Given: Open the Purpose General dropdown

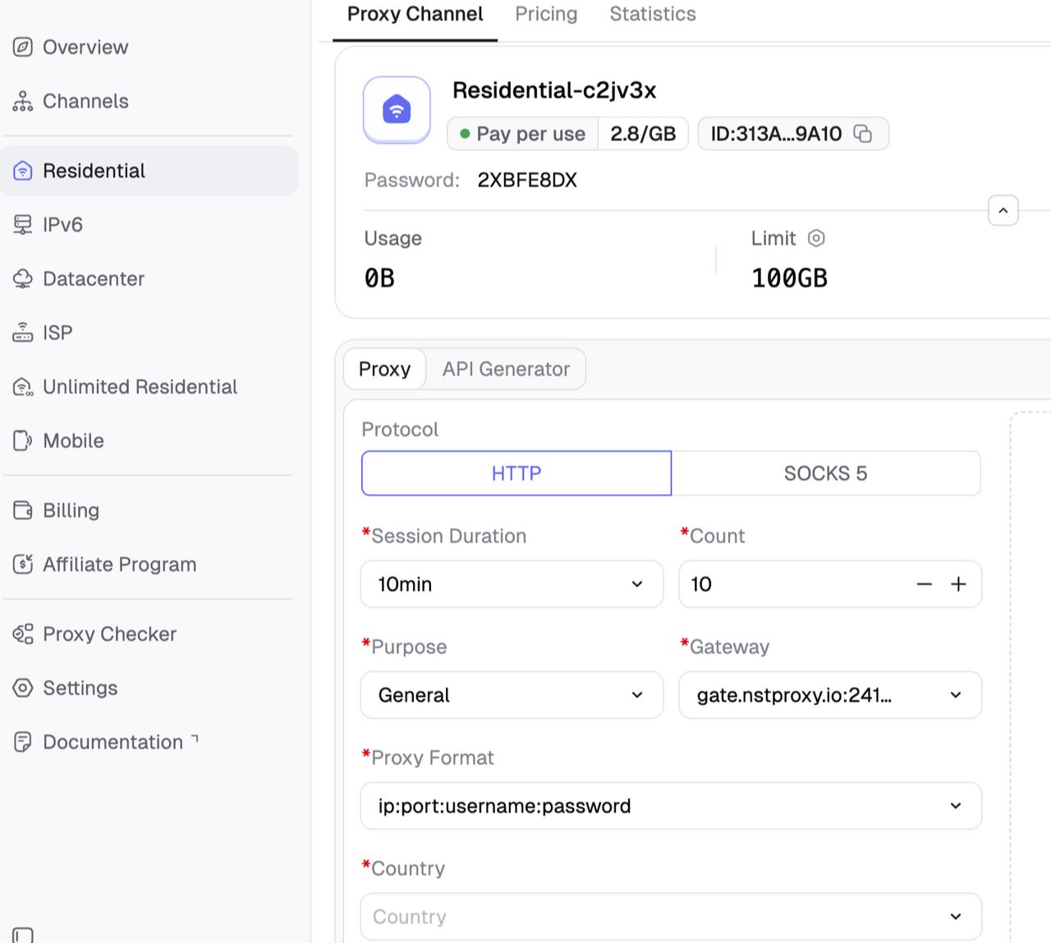Looking at the screenshot, I should 512,695.
